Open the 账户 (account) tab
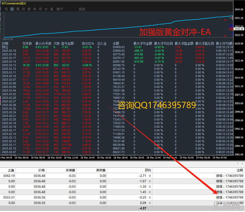The image size is (245, 212). click(60, 9)
